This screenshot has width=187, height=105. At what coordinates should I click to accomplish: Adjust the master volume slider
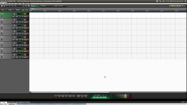(x=122, y=96)
